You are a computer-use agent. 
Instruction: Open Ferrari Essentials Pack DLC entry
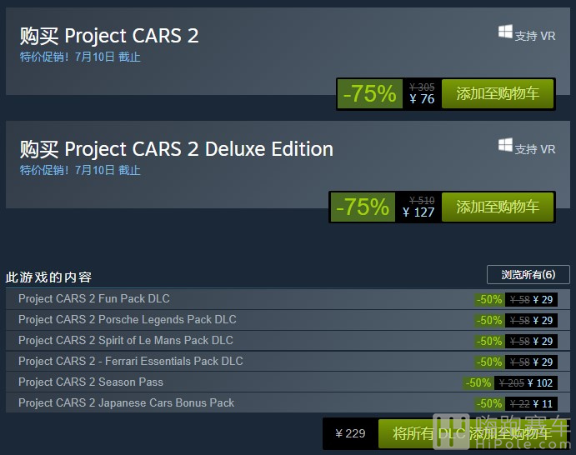(x=130, y=362)
